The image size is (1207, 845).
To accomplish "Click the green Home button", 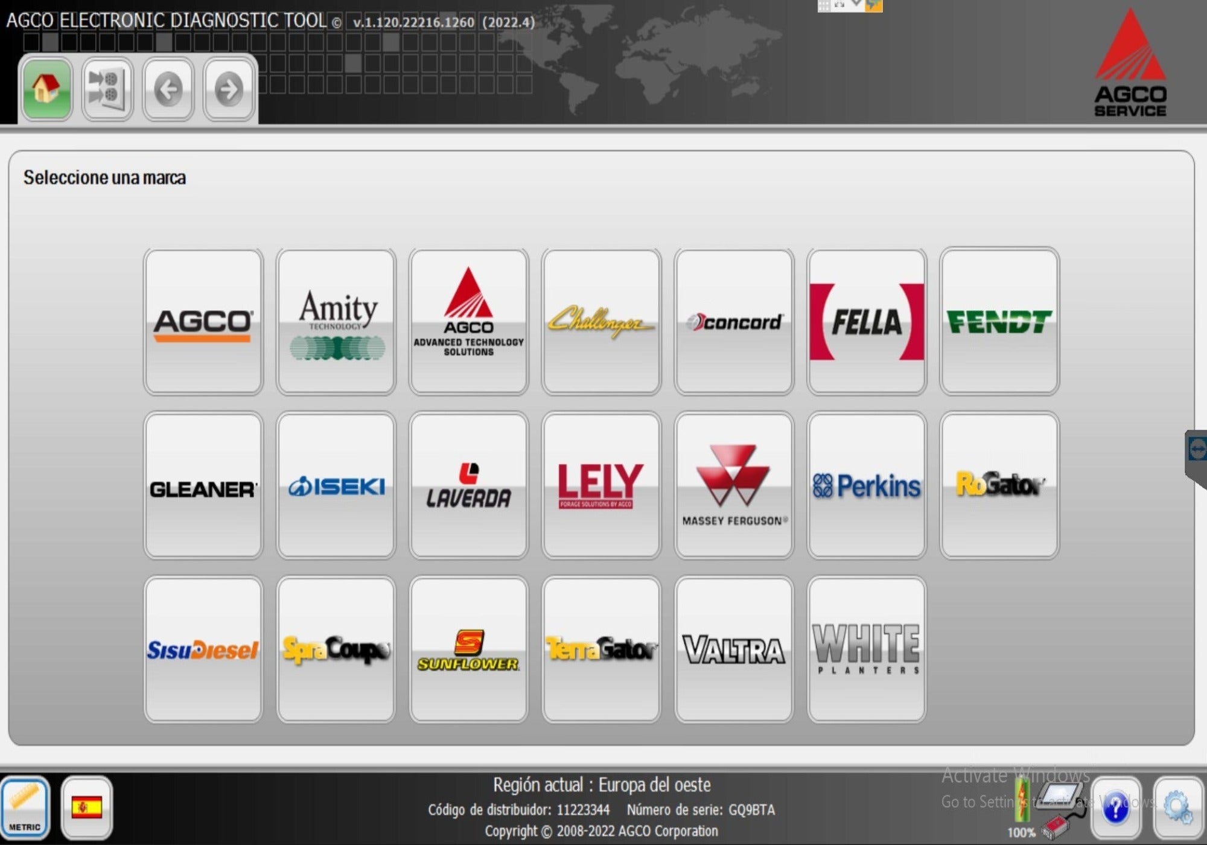I will pos(46,89).
